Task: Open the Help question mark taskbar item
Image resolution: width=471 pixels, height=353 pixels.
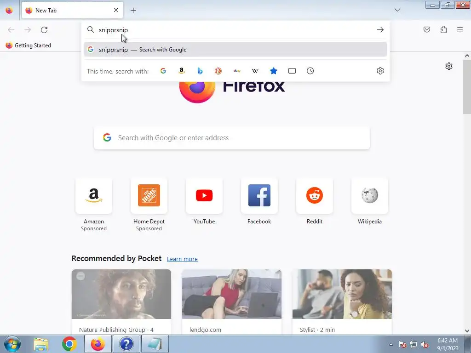Action: (126, 344)
